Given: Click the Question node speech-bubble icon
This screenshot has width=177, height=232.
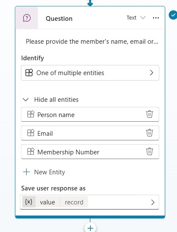Looking at the screenshot, I should click(x=27, y=18).
